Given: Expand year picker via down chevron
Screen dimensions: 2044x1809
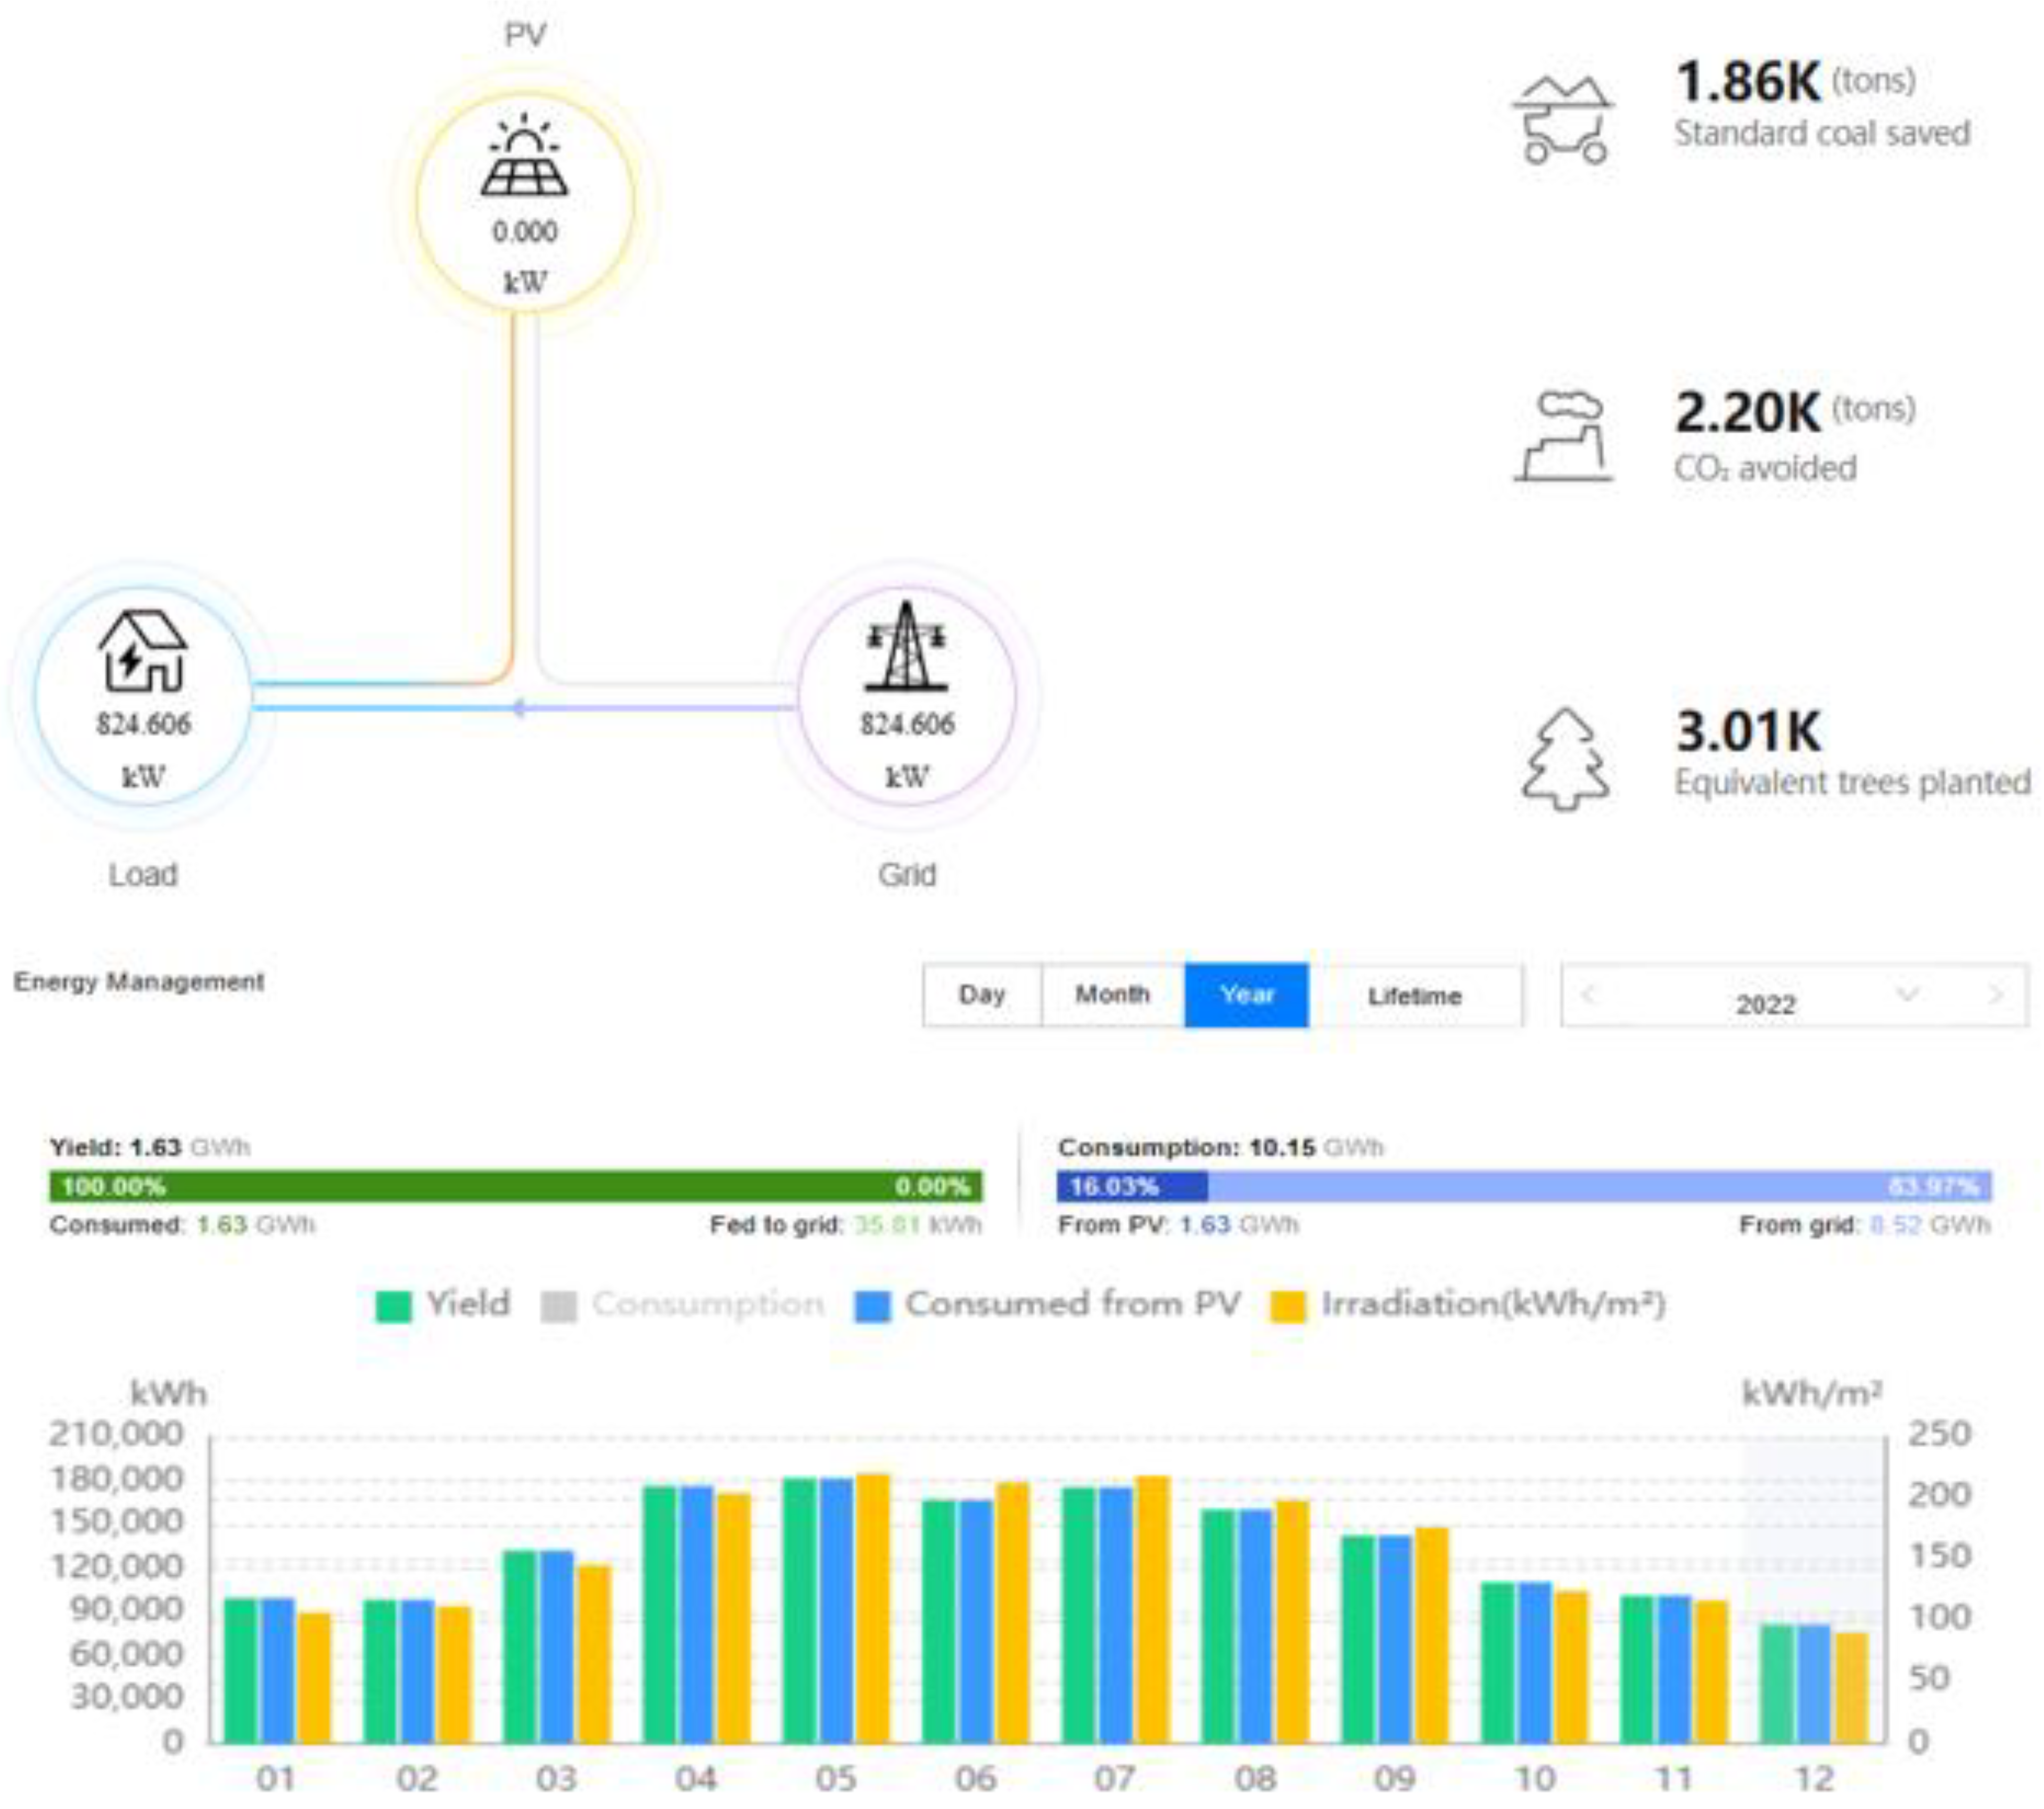Looking at the screenshot, I should pos(1907,994).
